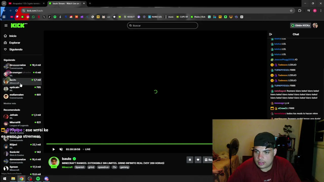Viewport: 324px width, 182px height.
Task: Go back in browser
Action: [4, 11]
